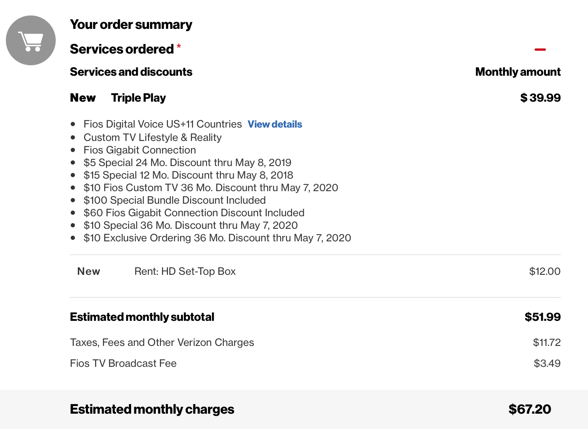Open View details link for Fios Digital Voice
This screenshot has height=435, width=588.
coord(275,124)
